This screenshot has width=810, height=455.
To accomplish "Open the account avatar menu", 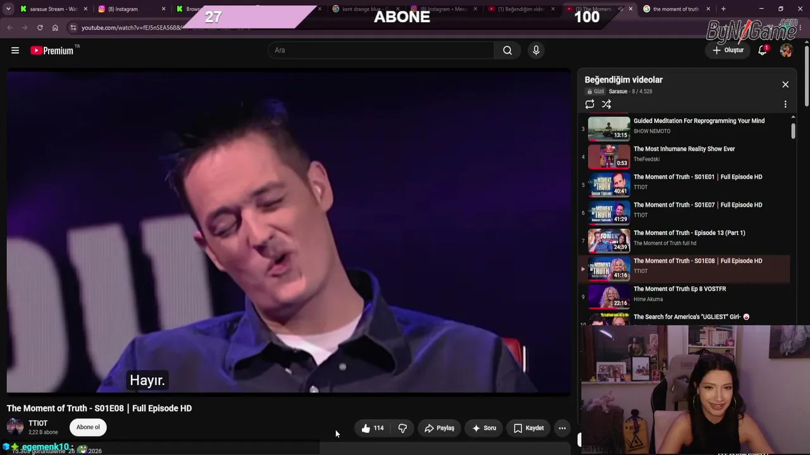I will click(786, 51).
